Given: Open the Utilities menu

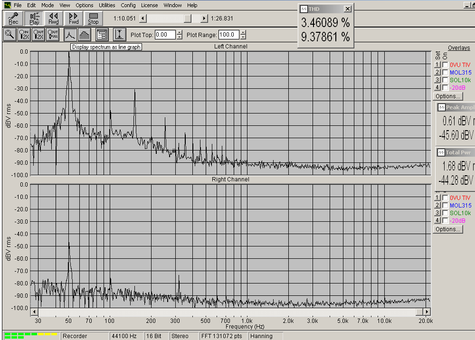Looking at the screenshot, I should coord(107,5).
